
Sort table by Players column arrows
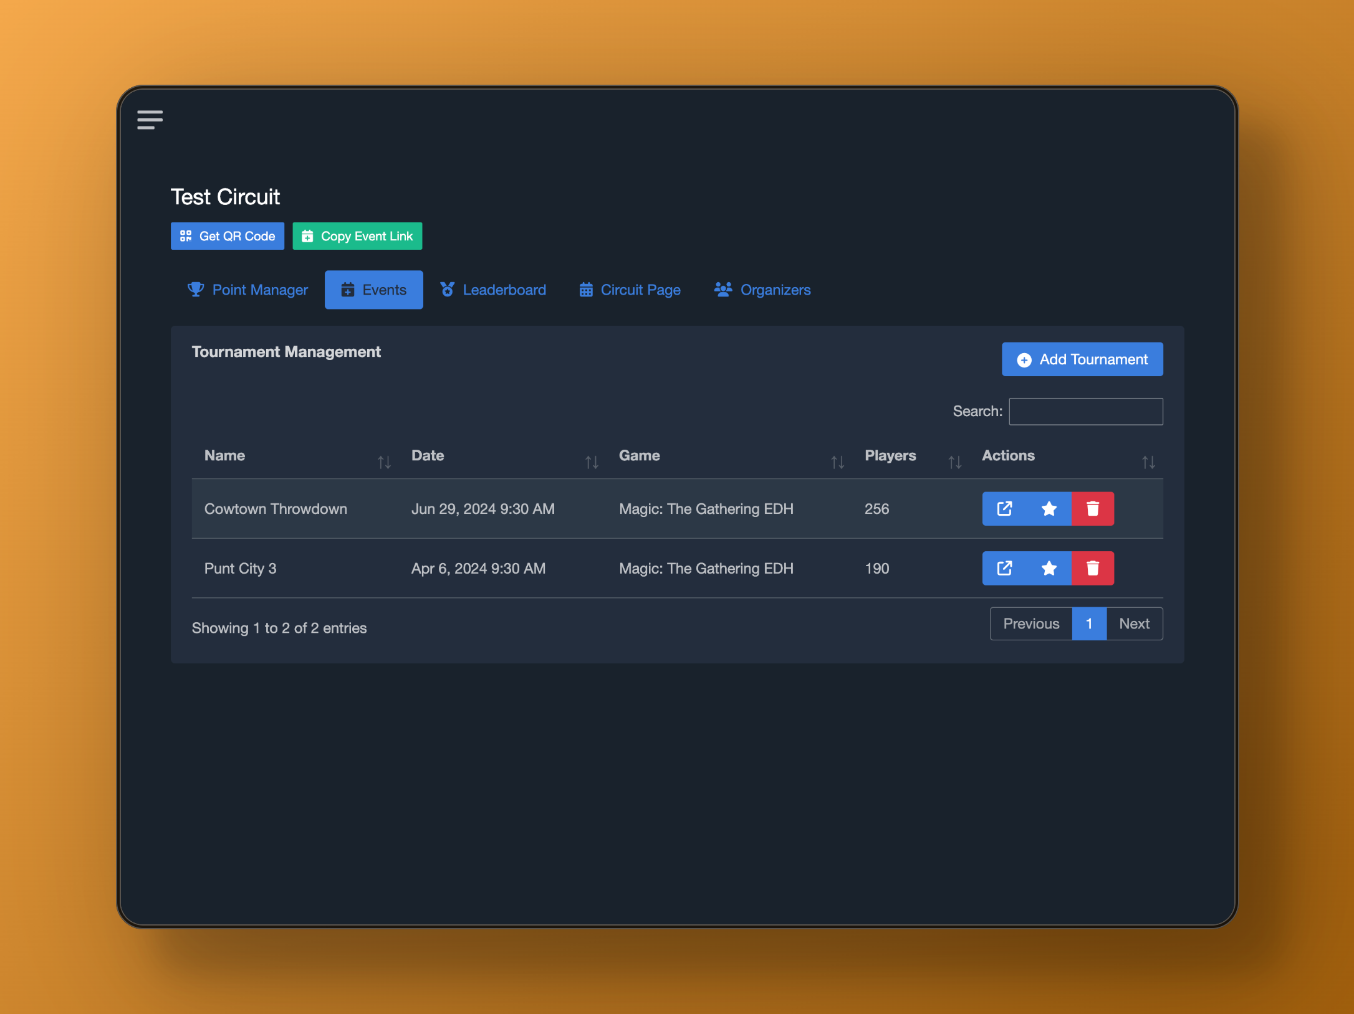954,462
